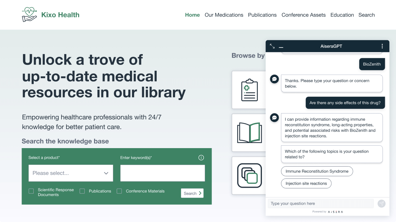Open the Search item in top navigation

(366, 15)
